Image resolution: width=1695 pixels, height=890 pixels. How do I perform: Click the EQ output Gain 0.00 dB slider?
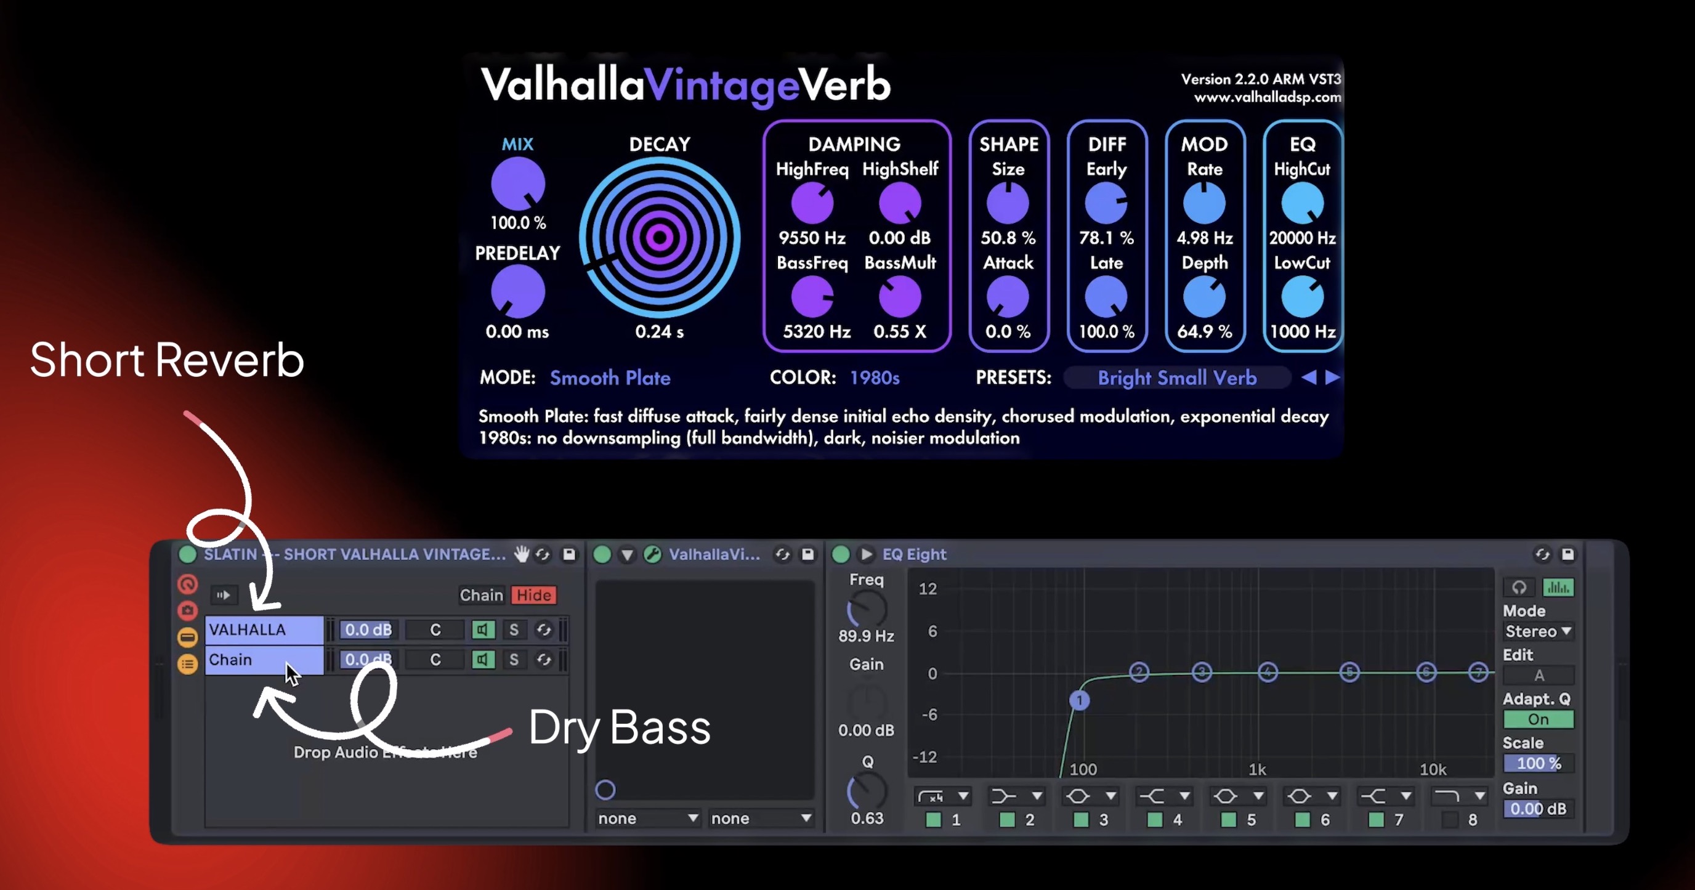tap(1539, 809)
